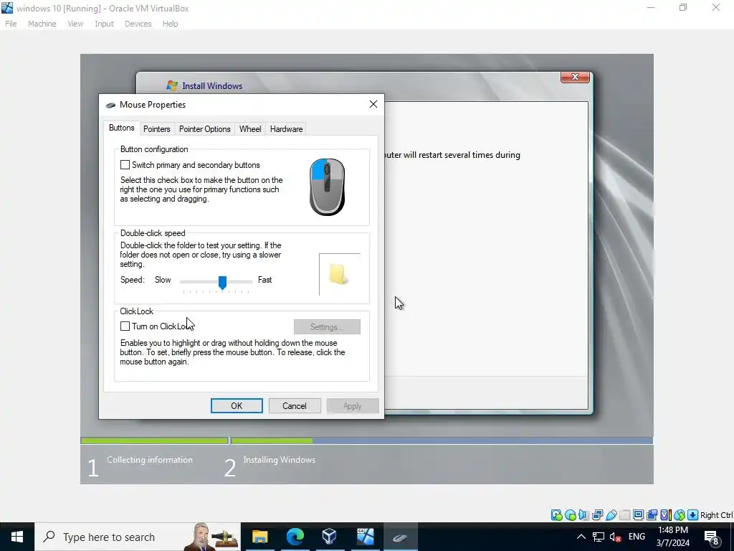The width and height of the screenshot is (734, 551).
Task: Click the VirtualBox optical disk indicator icon
Action: pyautogui.click(x=570, y=515)
